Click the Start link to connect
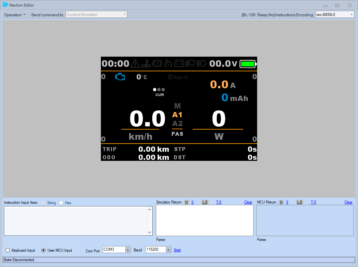Screen dimensions: 358x267 (x=177, y=250)
